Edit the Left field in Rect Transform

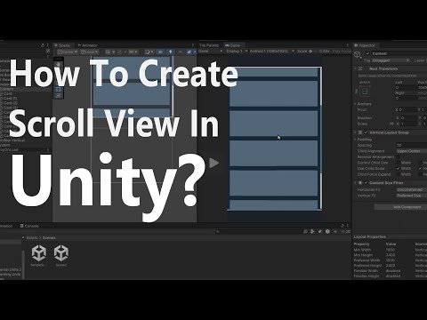click(x=406, y=88)
